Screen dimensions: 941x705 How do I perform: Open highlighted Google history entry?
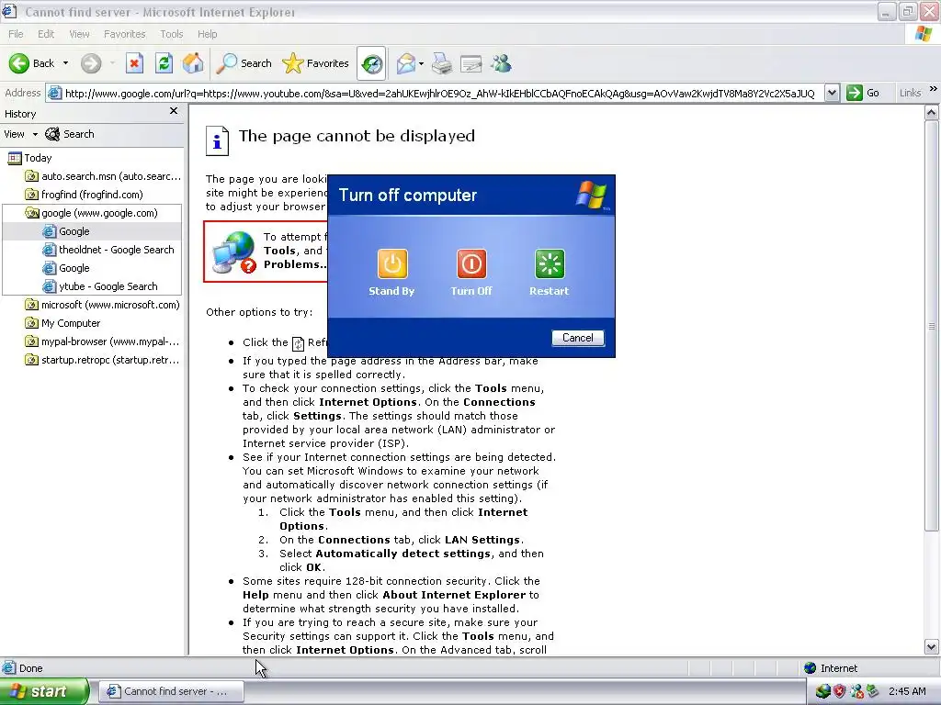pos(66,231)
